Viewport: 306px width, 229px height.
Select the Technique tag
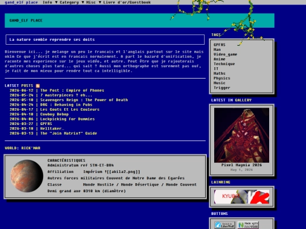(224, 64)
